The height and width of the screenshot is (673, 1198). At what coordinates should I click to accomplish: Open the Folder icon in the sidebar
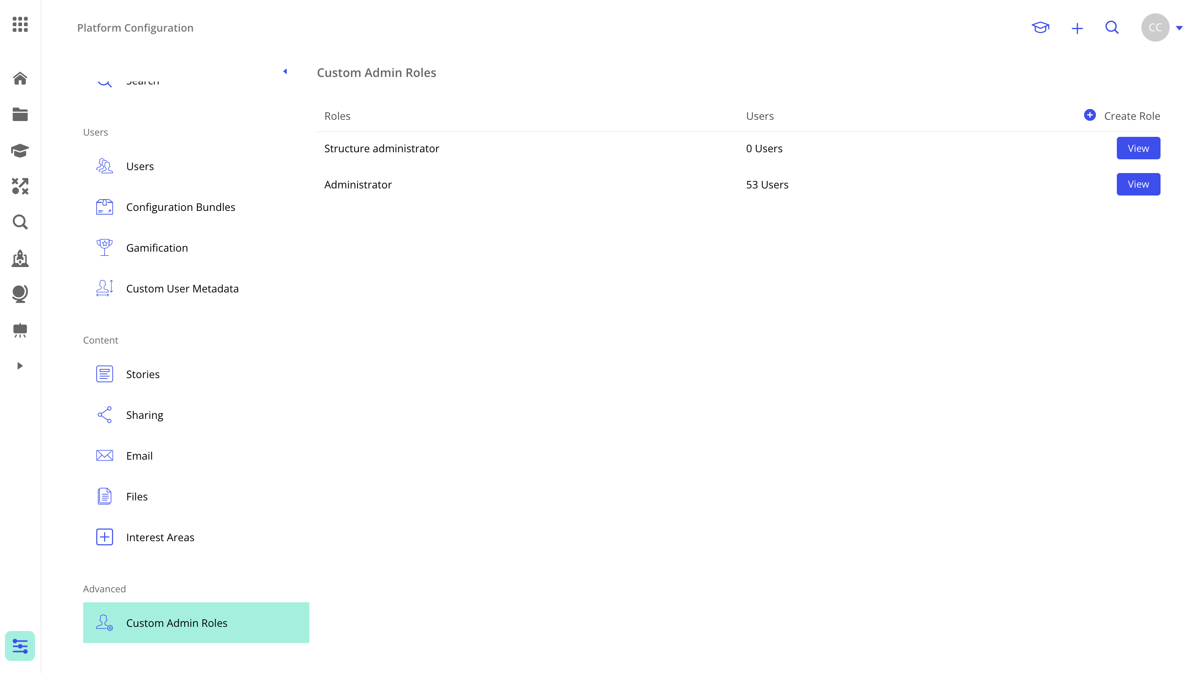[20, 114]
